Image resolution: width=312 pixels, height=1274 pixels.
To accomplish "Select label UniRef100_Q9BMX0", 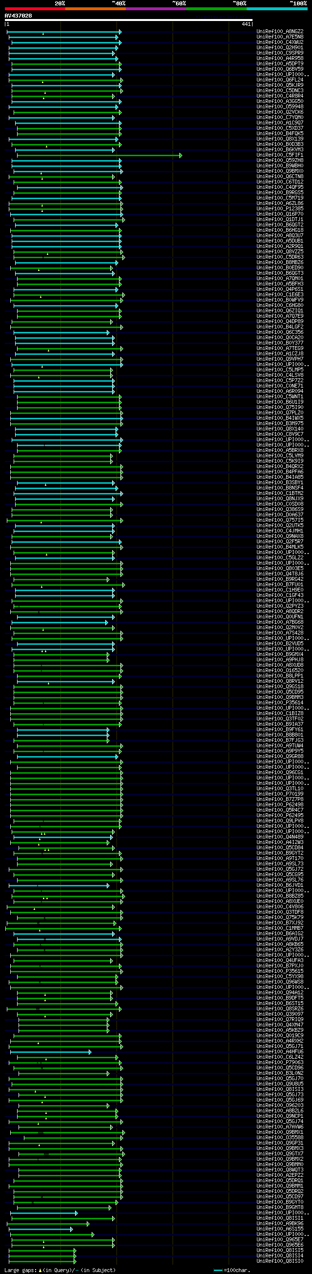I will pyautogui.click(x=280, y=171).
